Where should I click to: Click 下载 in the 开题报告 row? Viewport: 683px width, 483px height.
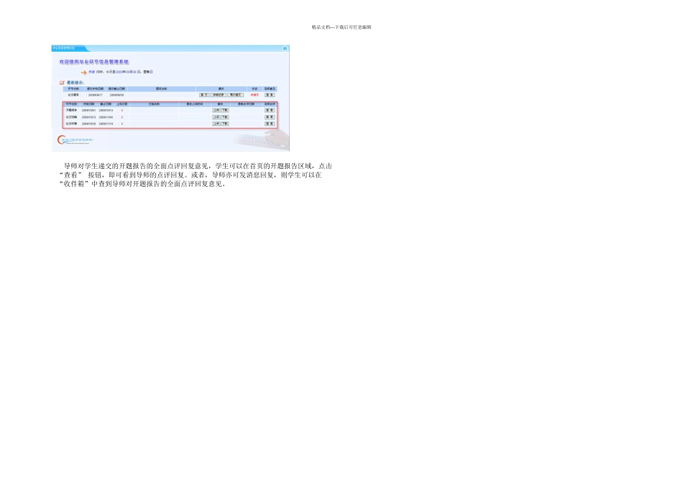224,110
